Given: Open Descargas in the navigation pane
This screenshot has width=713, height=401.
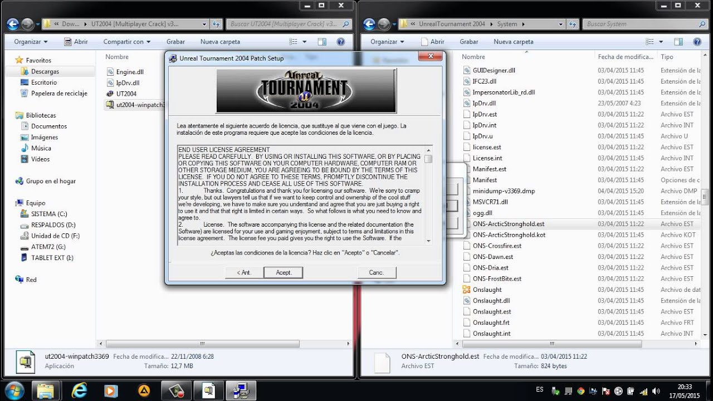Looking at the screenshot, I should tap(45, 71).
